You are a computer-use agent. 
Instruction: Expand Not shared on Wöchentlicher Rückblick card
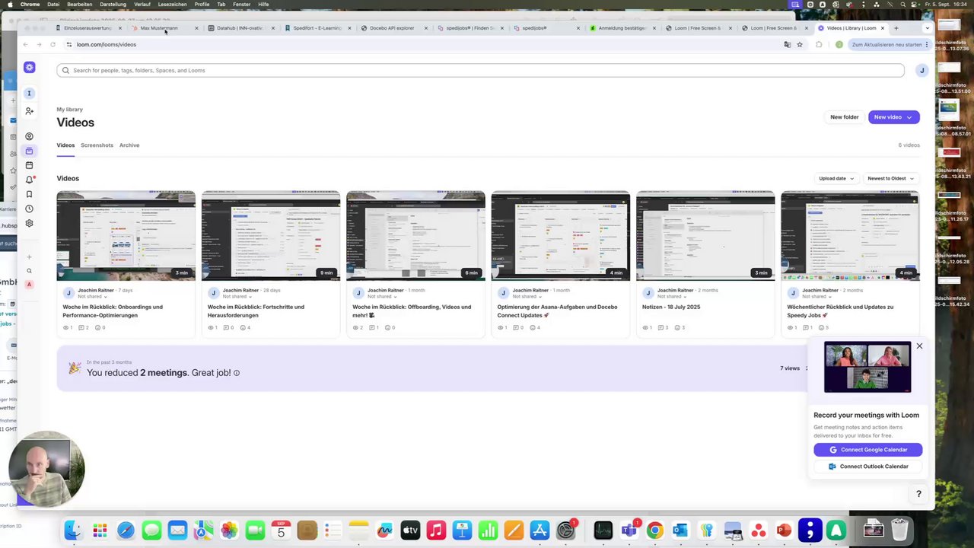(816, 297)
